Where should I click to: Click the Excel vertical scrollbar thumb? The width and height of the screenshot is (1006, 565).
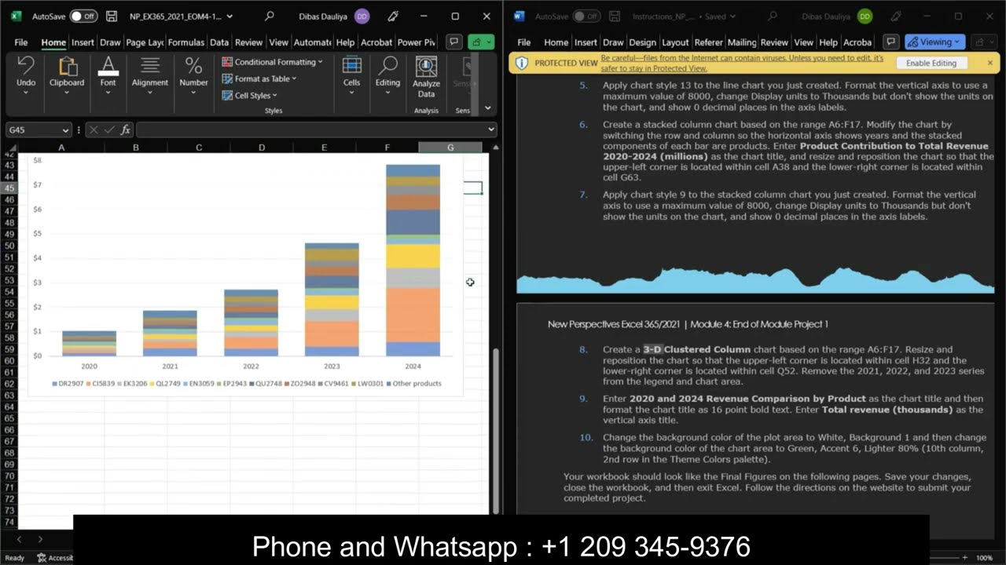pos(495,430)
